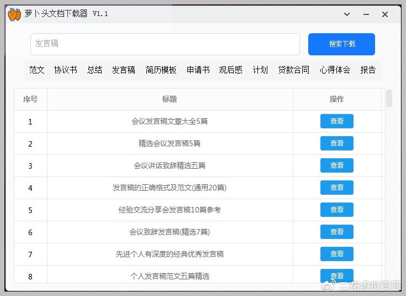Viewport: 406px width, 296px height.
Task: Open the 贷款合同 category tab
Action: pyautogui.click(x=293, y=70)
